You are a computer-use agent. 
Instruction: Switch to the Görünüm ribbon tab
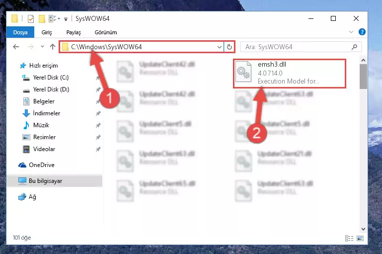click(x=106, y=32)
